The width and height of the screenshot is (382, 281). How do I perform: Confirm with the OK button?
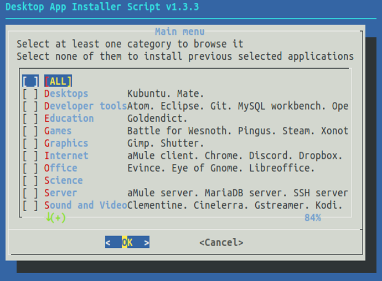[x=127, y=242]
